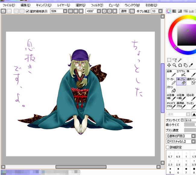Select the 選択ペン selection pen tool
Image resolution: width=196 pixels, height=175 pixels.
[191, 81]
